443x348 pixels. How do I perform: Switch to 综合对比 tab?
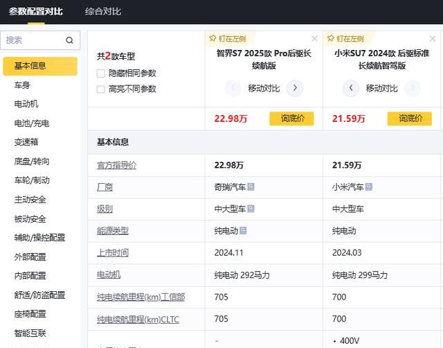(x=103, y=12)
